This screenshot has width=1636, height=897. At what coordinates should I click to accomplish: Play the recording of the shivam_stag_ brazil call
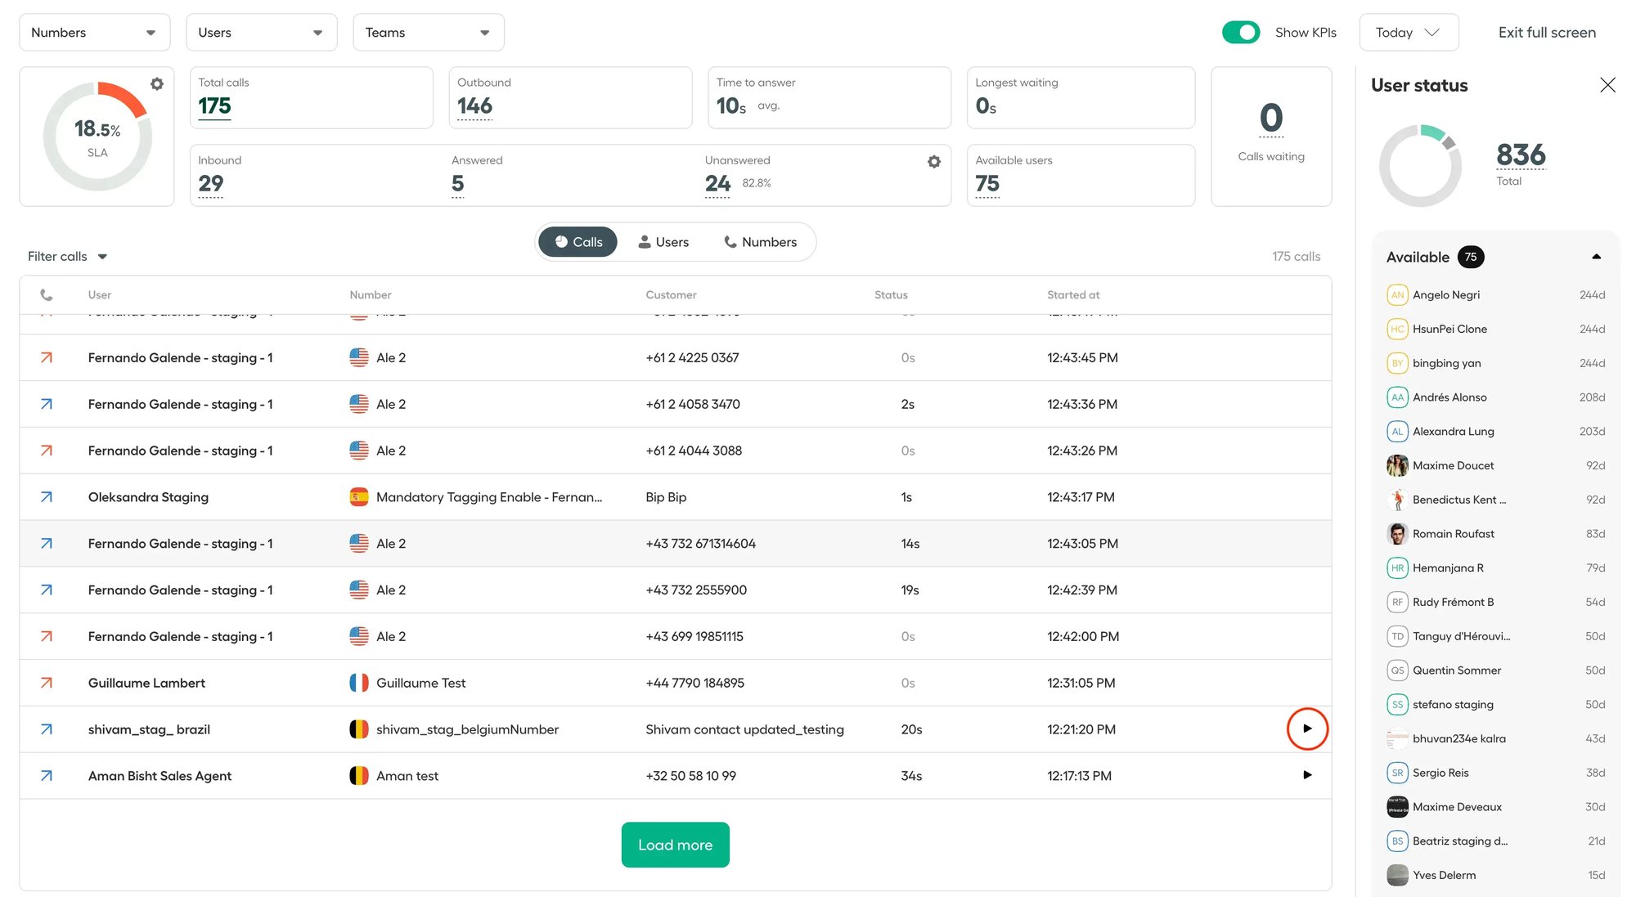click(1307, 729)
